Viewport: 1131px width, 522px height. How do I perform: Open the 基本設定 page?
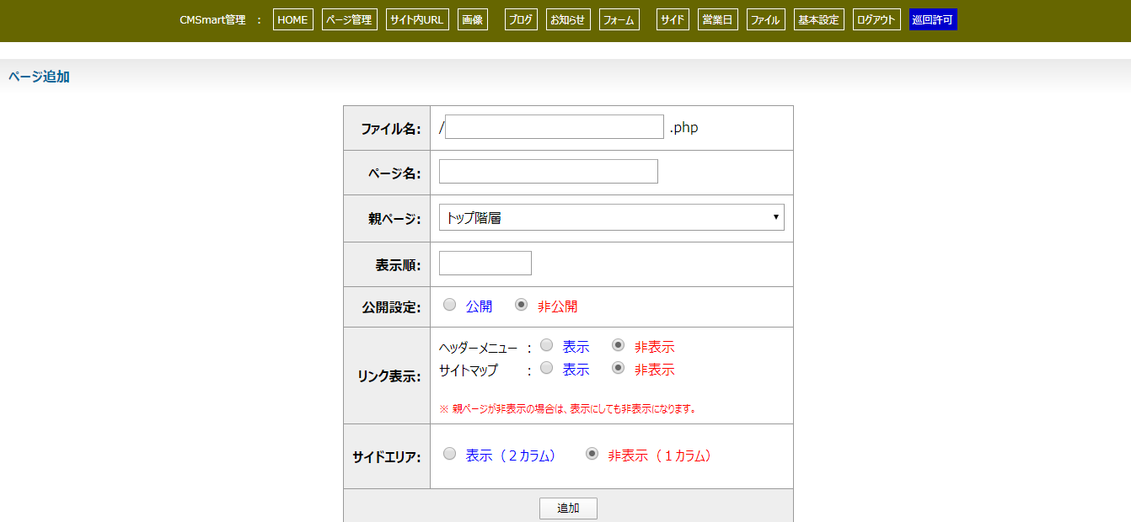pyautogui.click(x=818, y=20)
